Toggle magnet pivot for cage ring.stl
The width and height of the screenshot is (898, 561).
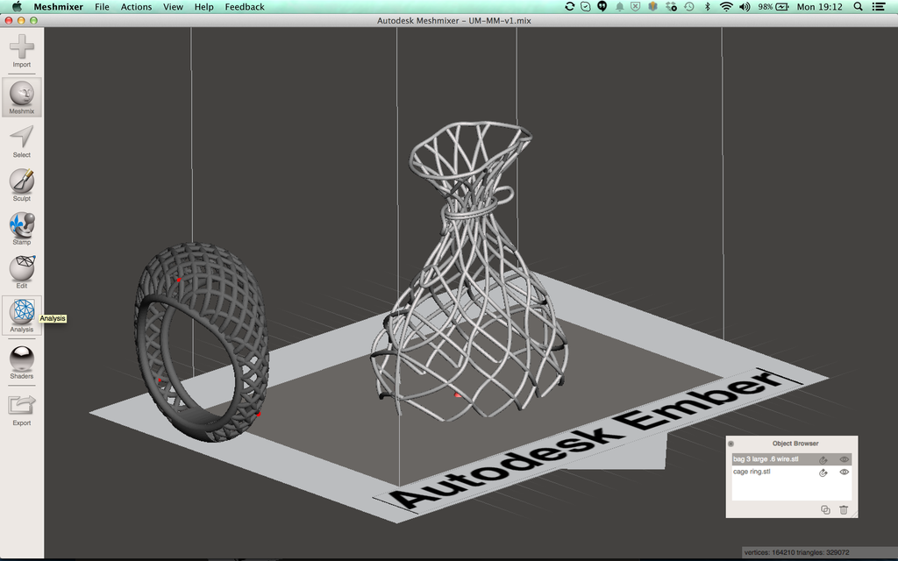823,472
